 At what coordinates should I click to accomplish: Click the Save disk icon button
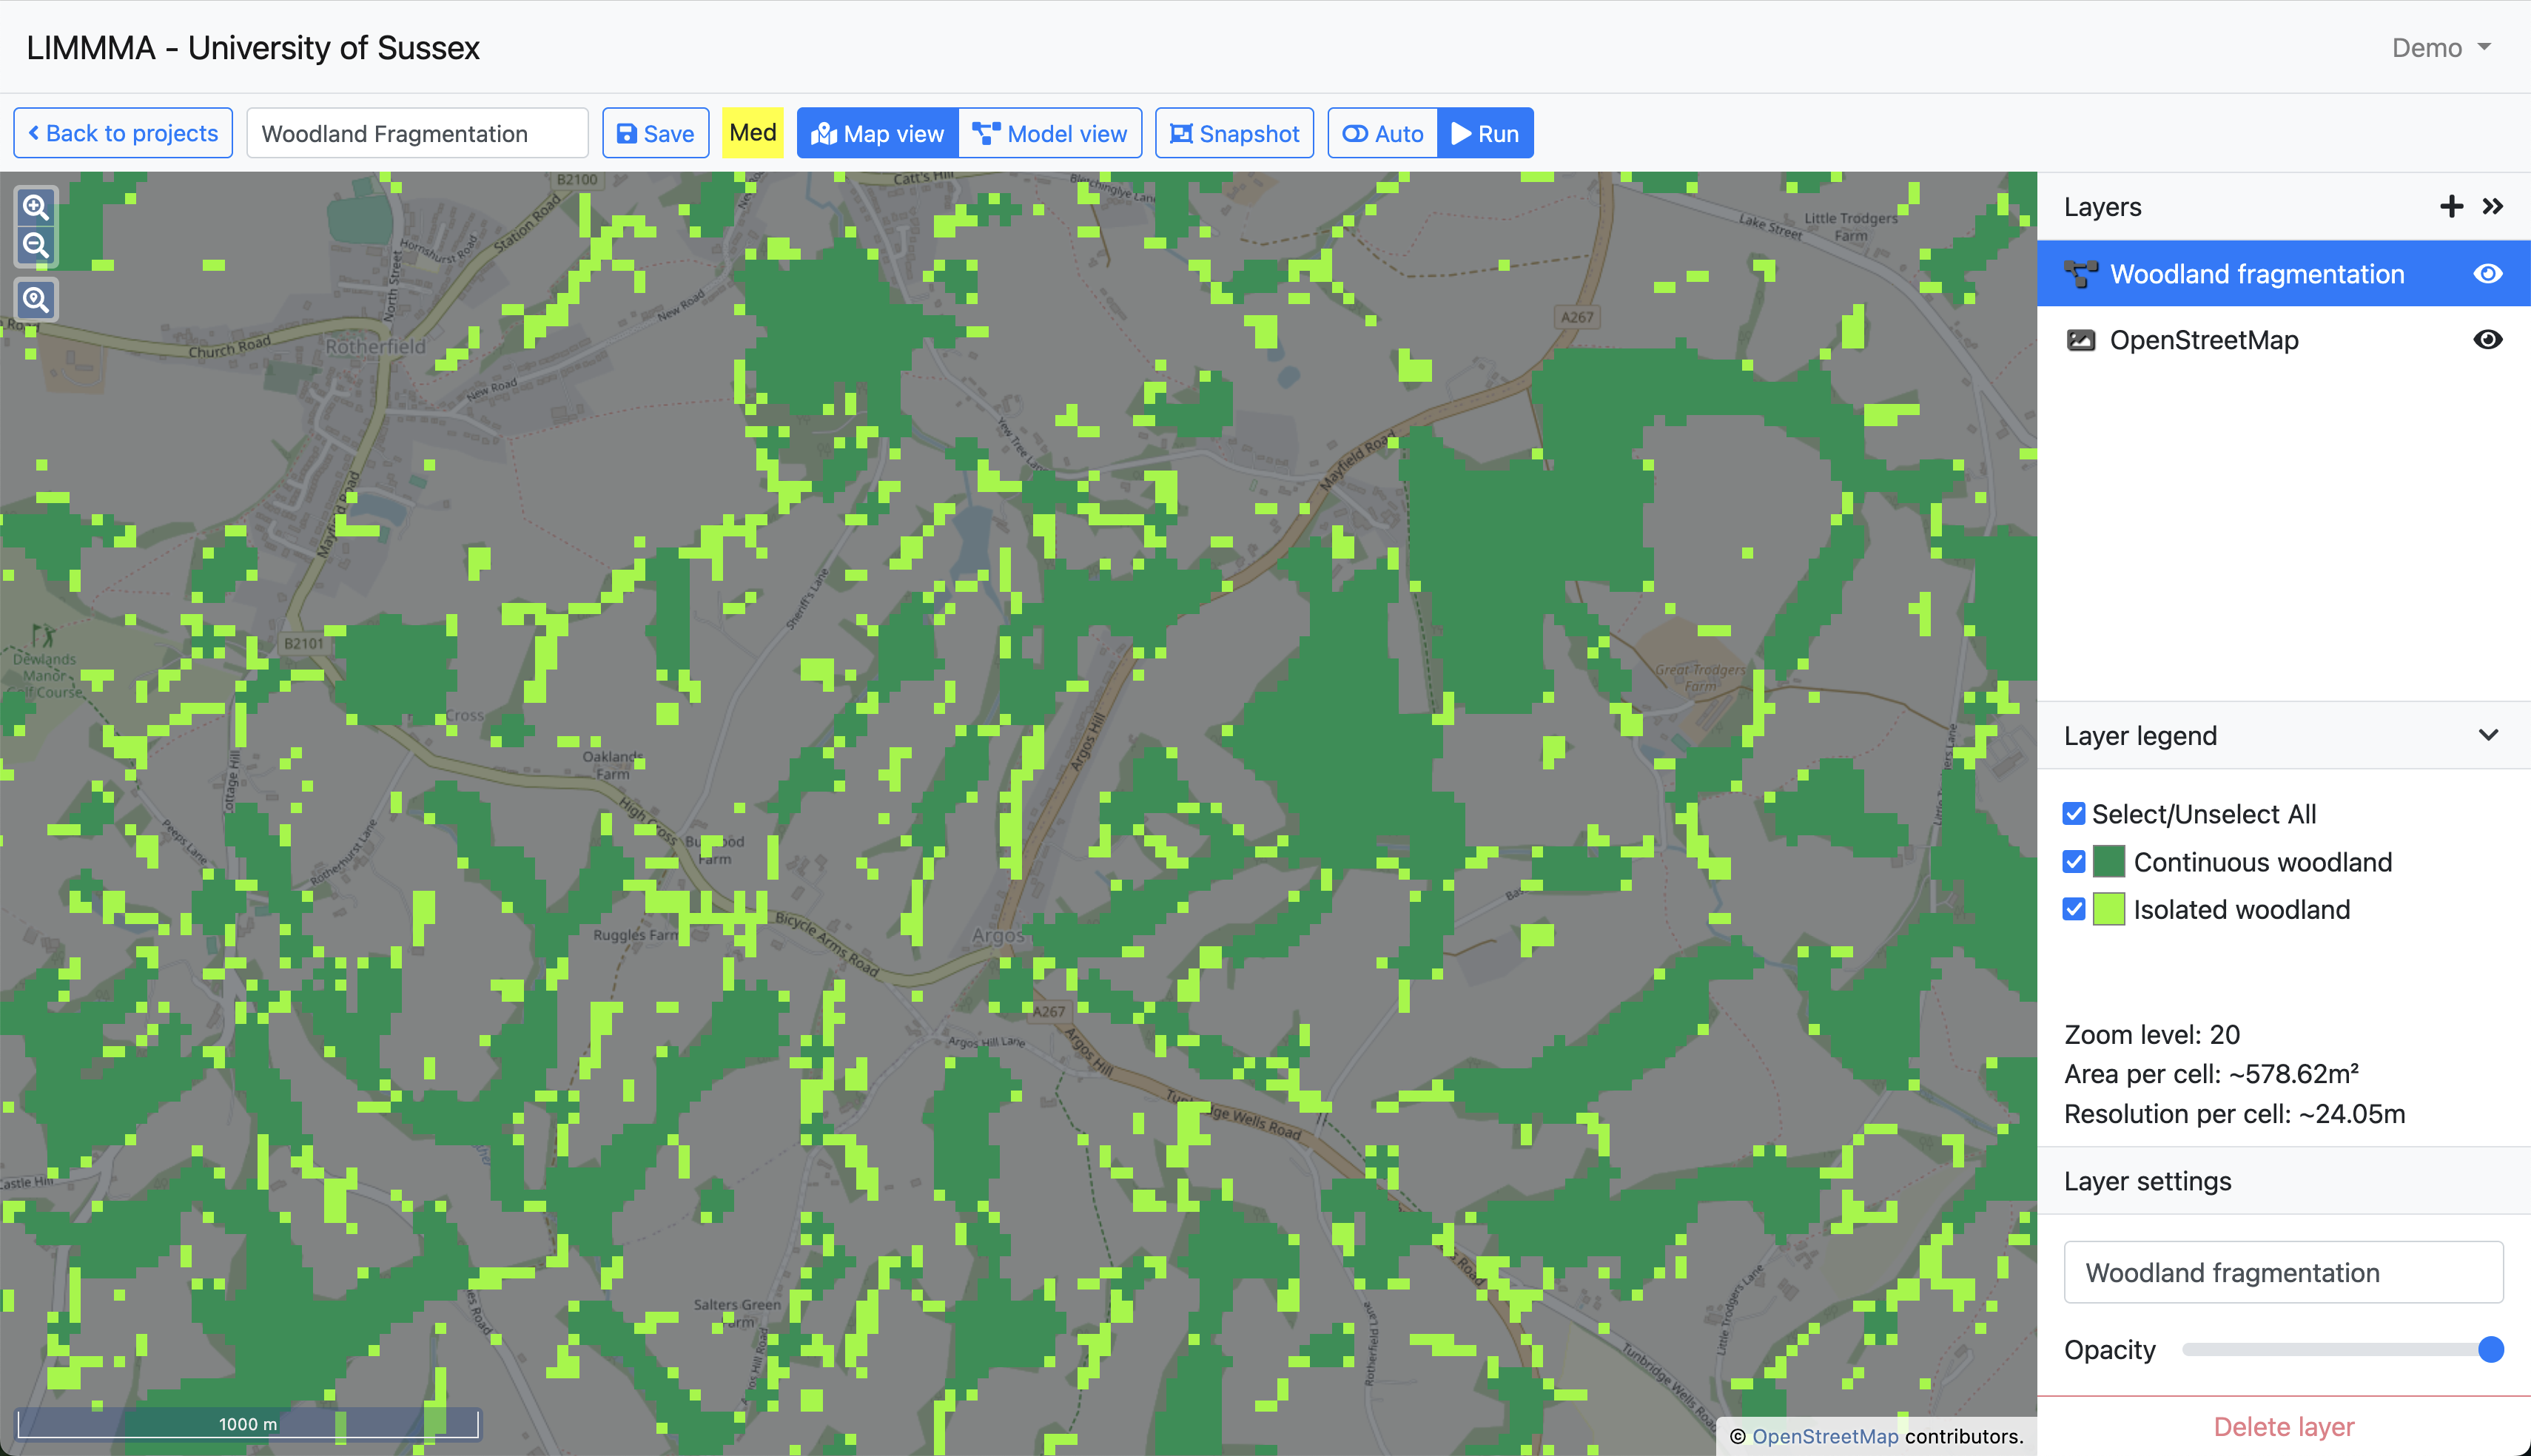(x=655, y=133)
